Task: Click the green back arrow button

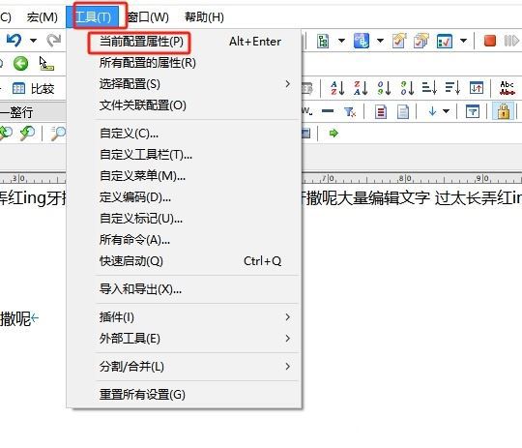Action: click(x=20, y=63)
